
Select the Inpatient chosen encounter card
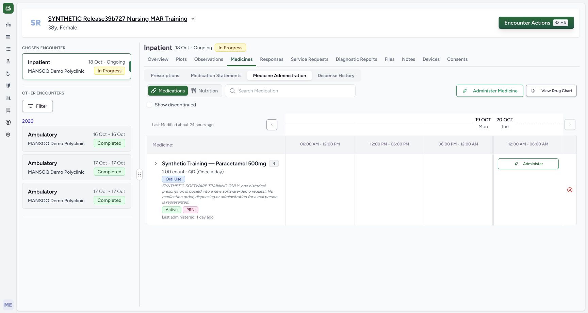coord(77,66)
